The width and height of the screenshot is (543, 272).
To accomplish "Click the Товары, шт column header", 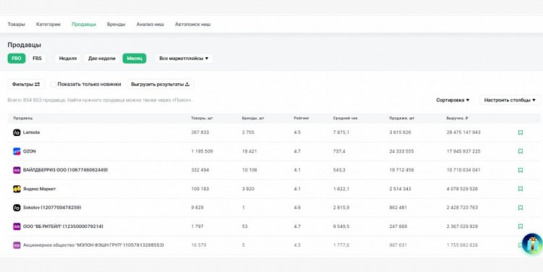I will [x=202, y=118].
